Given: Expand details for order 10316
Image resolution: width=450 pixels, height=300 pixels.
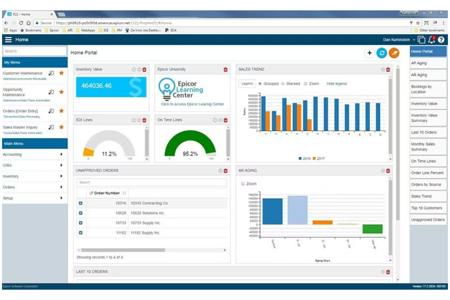Looking at the screenshot, I should pos(80,203).
